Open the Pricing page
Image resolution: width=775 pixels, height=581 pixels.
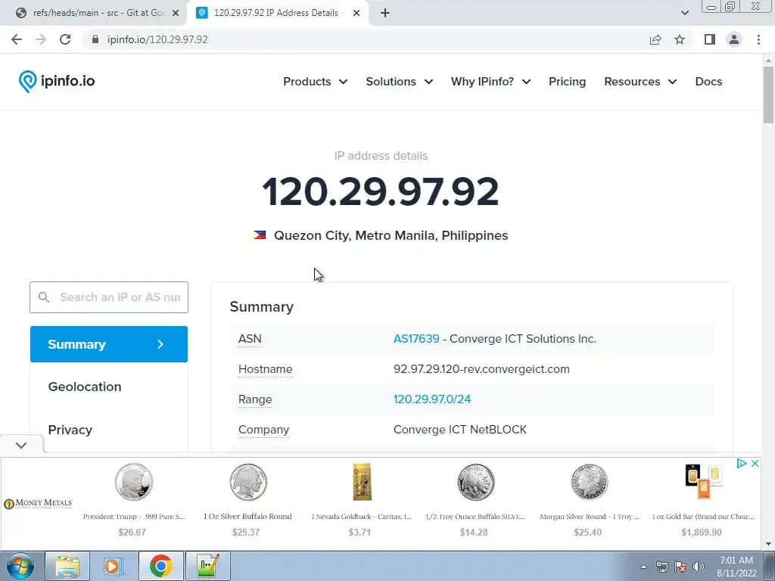point(567,82)
